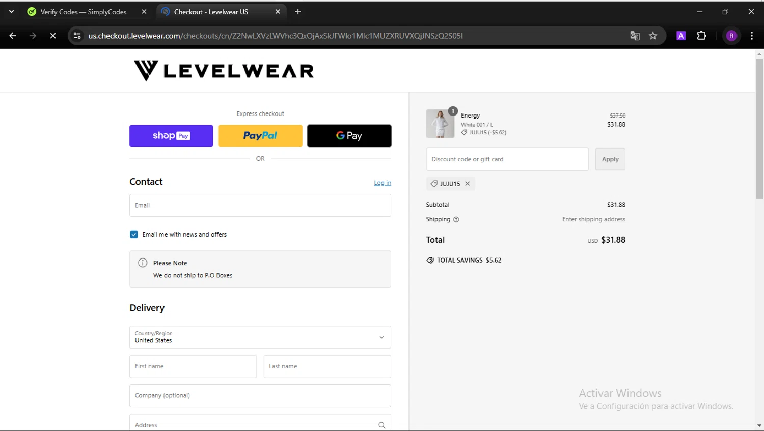Viewport: 764px width, 431px height.
Task: Focus the Discount code or gift card field
Action: pyautogui.click(x=507, y=159)
